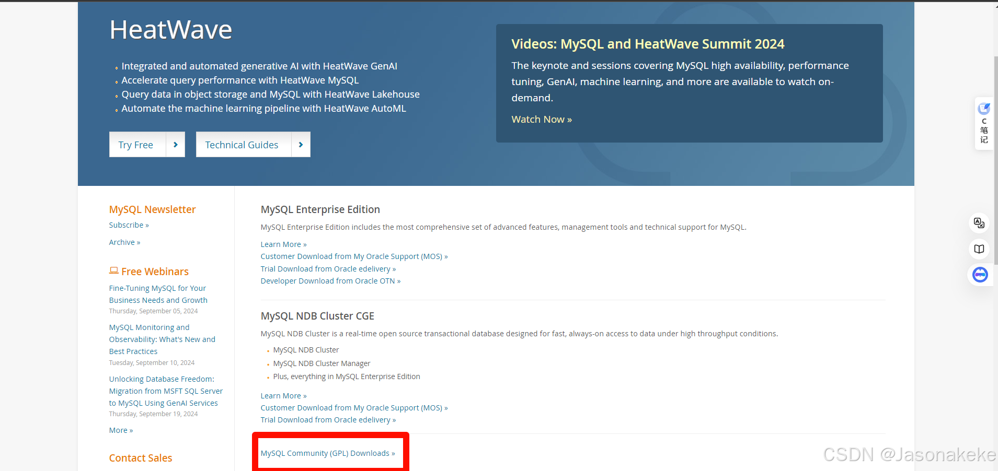Screen dimensions: 998x471
Task: Open the translate floating icon
Action: 979,223
